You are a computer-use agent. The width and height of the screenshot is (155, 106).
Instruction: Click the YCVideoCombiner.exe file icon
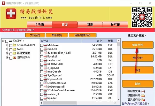pyautogui.click(x=45, y=90)
